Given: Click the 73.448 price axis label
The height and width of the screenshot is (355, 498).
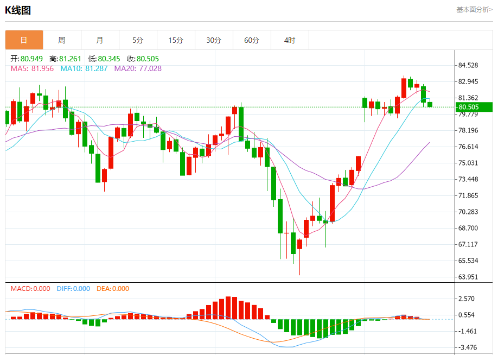Looking at the screenshot, I should (x=468, y=179).
